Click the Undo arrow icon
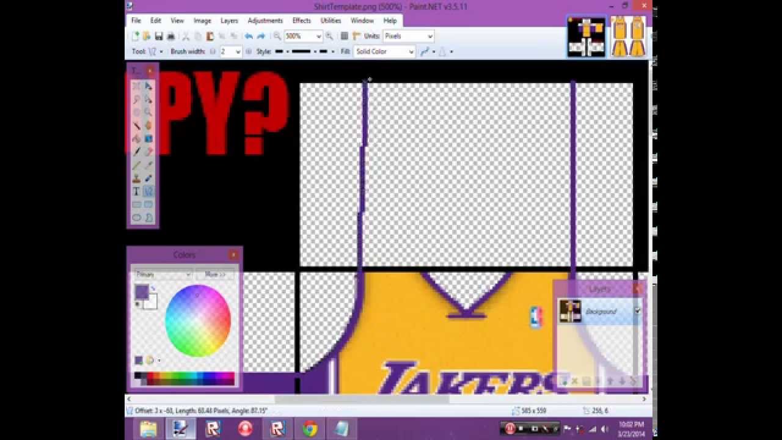This screenshot has height=440, width=782. coord(248,36)
